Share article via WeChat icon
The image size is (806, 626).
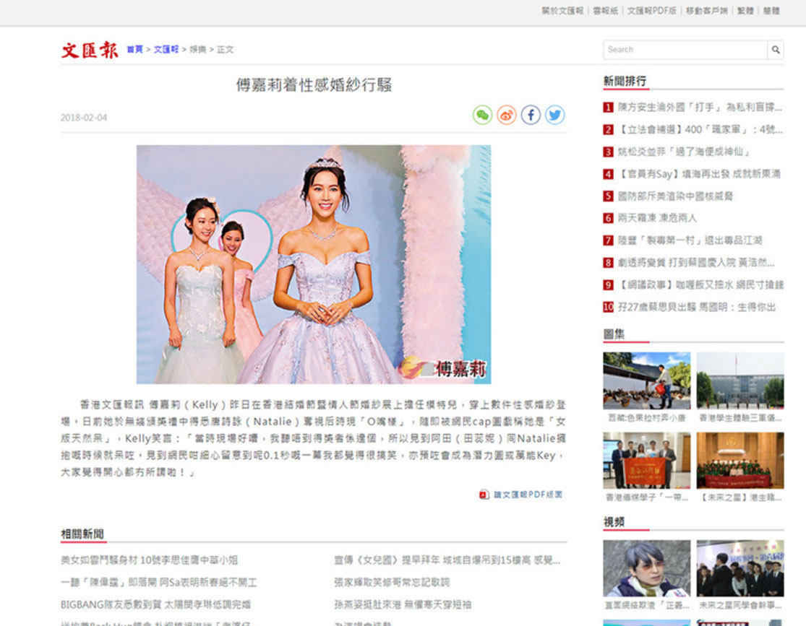coord(482,115)
